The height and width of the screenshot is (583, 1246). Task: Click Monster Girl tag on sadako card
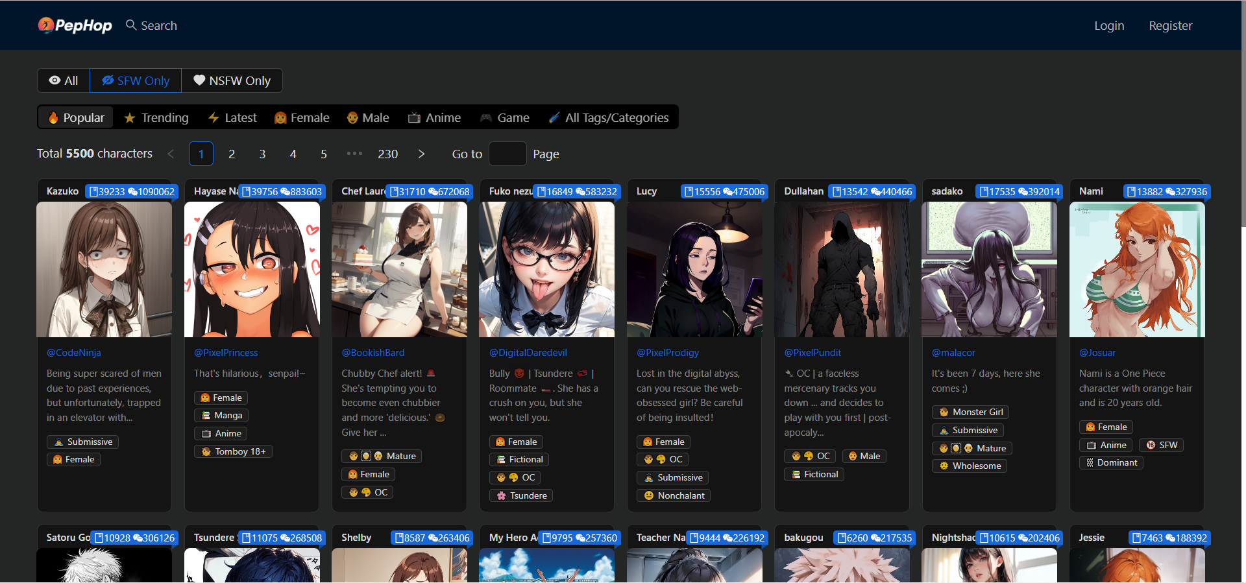click(971, 412)
